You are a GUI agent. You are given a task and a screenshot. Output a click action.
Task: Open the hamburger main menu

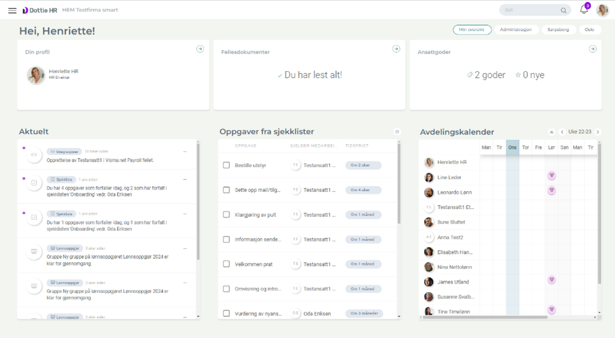click(12, 10)
